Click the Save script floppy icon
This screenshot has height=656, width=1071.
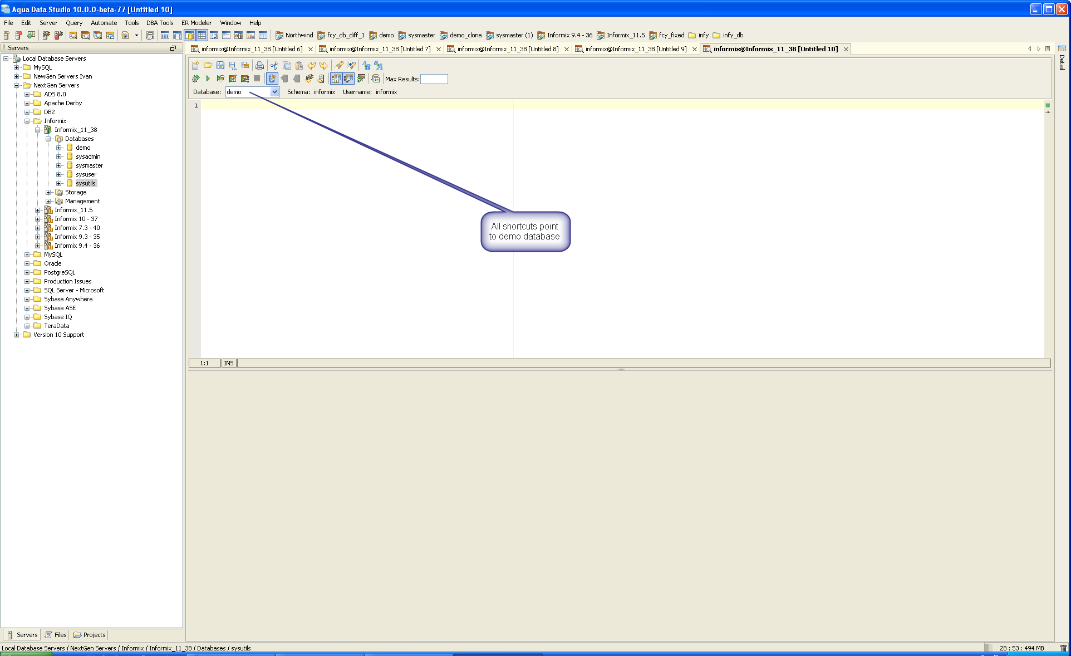point(220,65)
